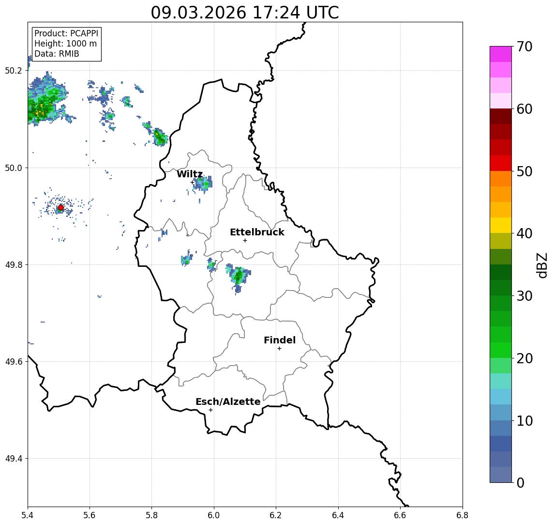The image size is (554, 525).
Task: Click the Ettelbruck station cross marker
Action: pos(245,241)
